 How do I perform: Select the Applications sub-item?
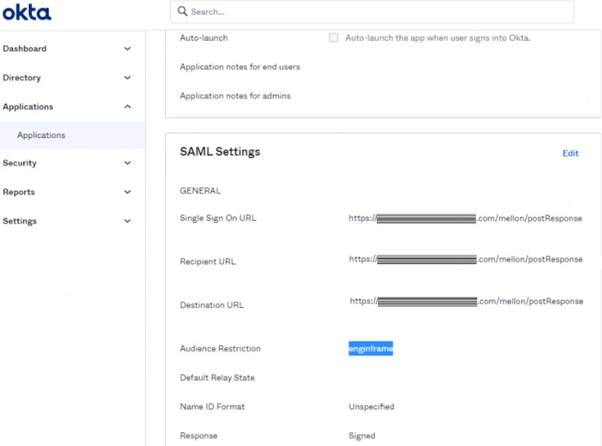click(x=40, y=135)
